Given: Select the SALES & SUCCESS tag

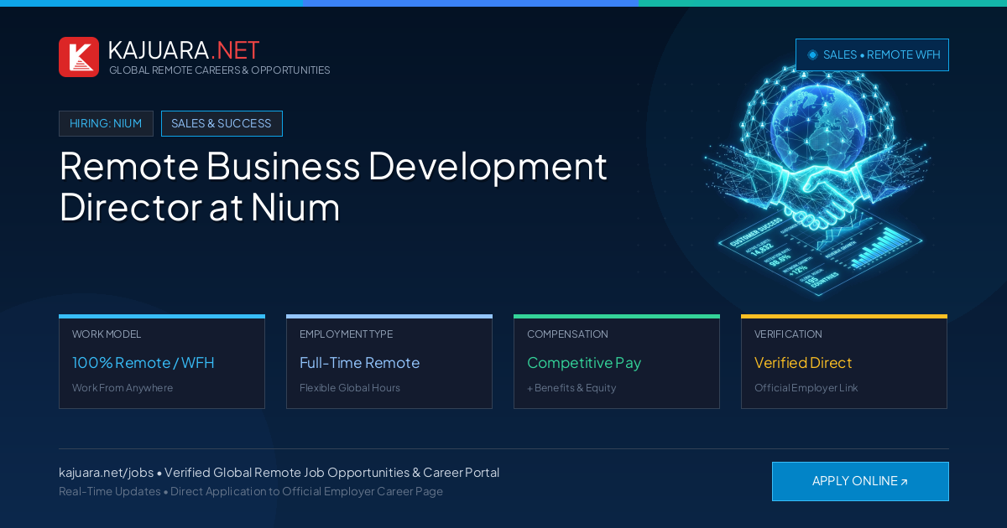Looking at the screenshot, I should (x=222, y=123).
